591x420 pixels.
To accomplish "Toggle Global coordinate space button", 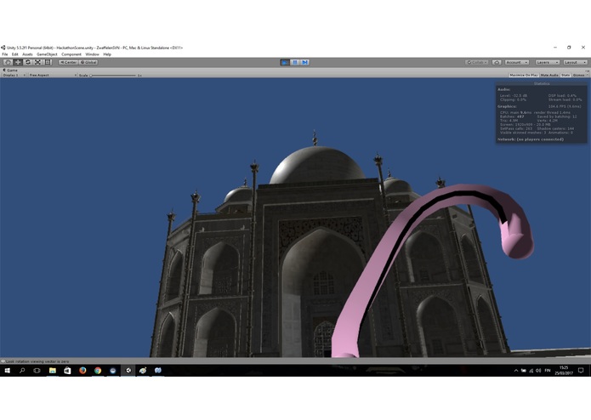I will (x=88, y=62).
